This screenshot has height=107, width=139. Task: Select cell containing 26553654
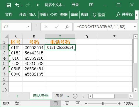34,48
